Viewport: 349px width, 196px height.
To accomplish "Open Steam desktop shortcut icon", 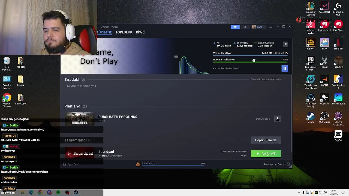I will 311,118.
